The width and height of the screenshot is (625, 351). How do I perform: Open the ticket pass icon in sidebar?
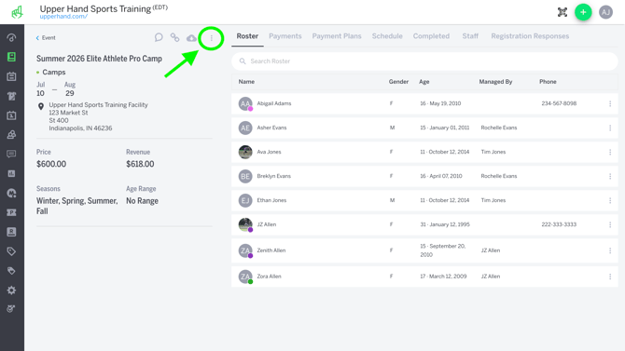(x=11, y=212)
